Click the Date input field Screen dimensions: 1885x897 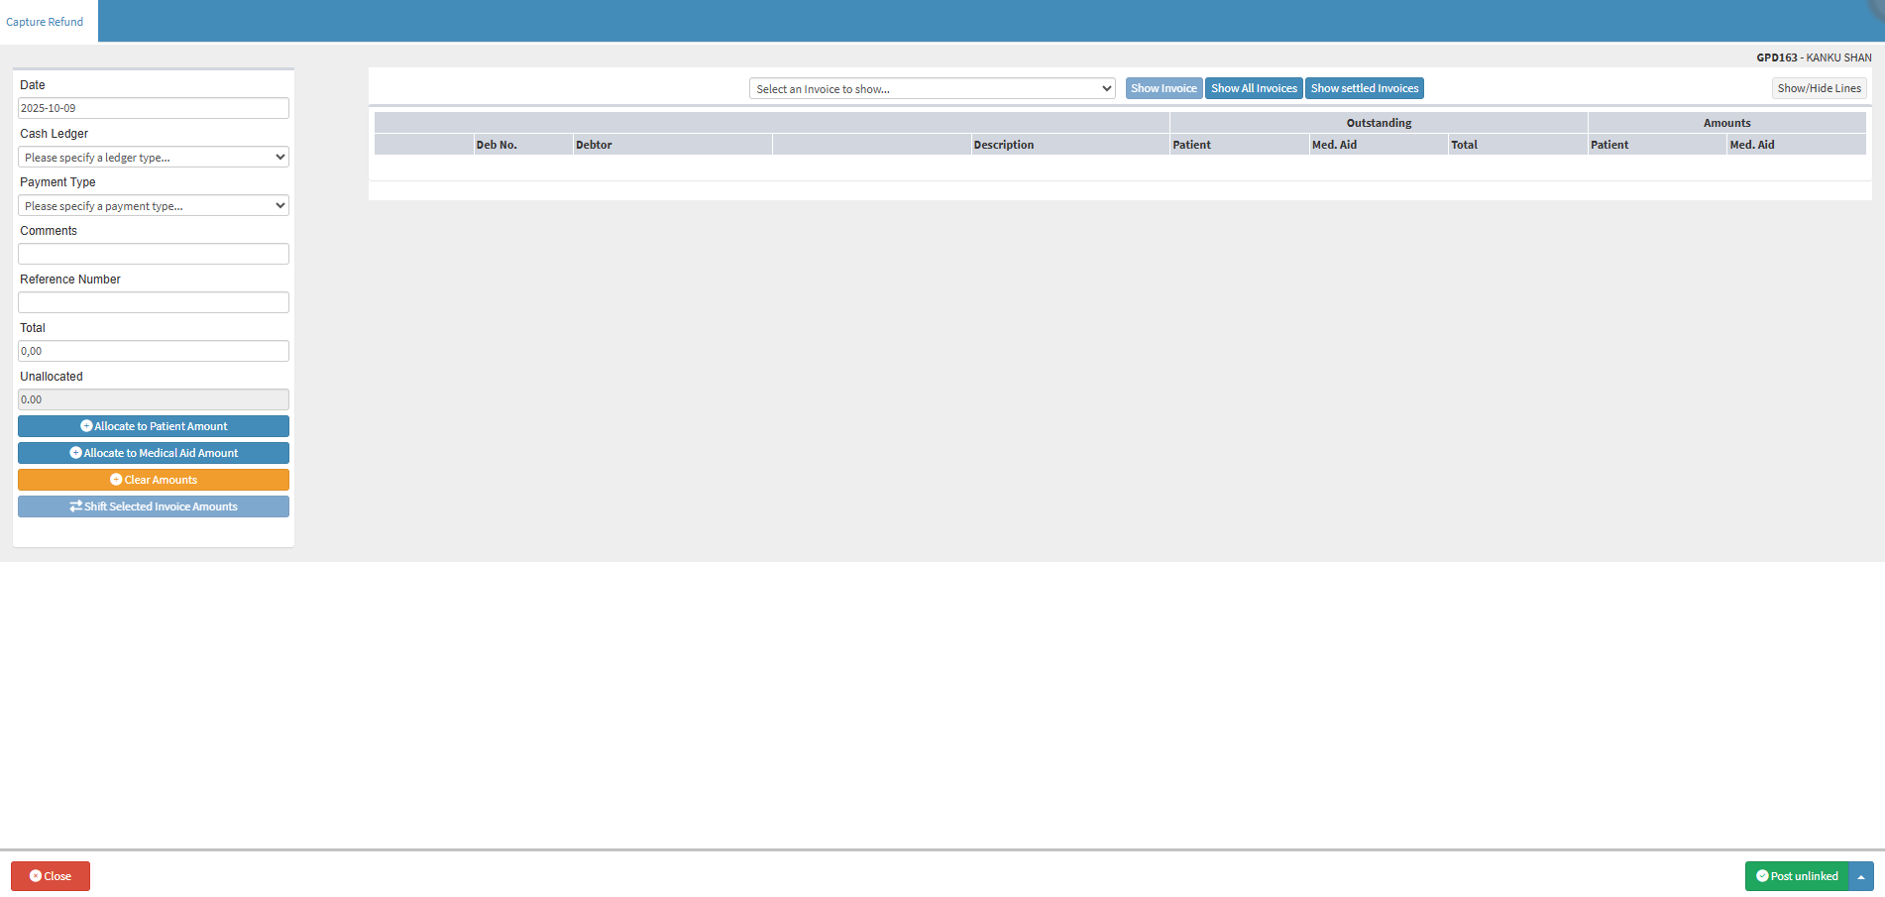(x=154, y=108)
